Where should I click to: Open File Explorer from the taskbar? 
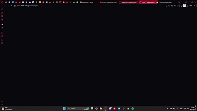pos(101,108)
